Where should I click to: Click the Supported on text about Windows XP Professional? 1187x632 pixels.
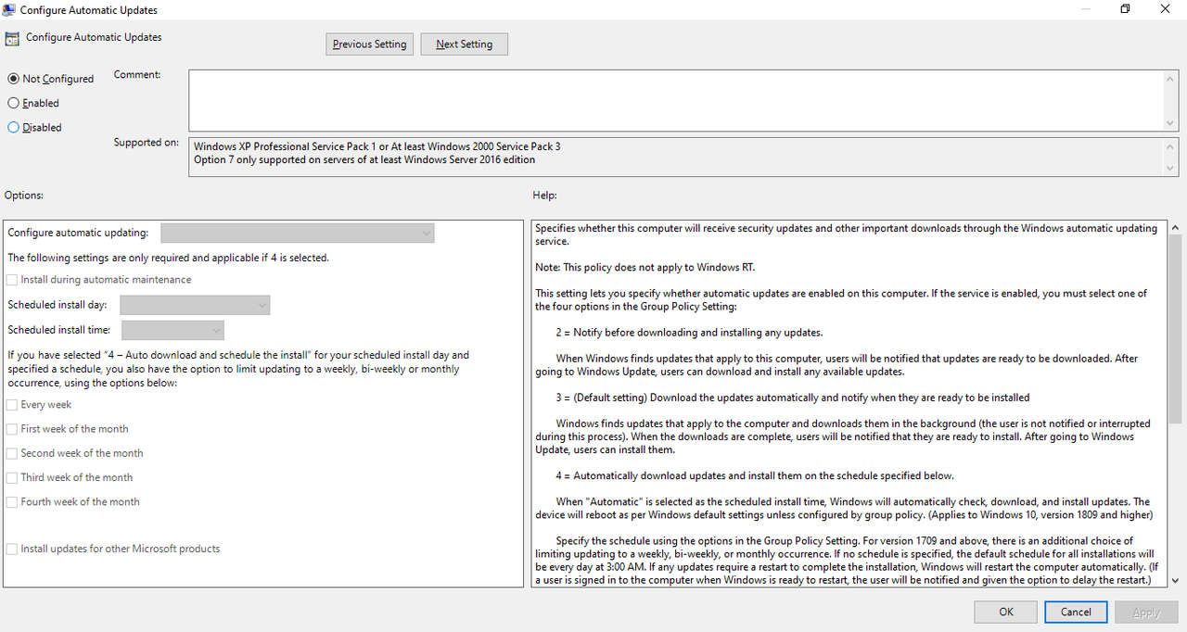point(377,146)
